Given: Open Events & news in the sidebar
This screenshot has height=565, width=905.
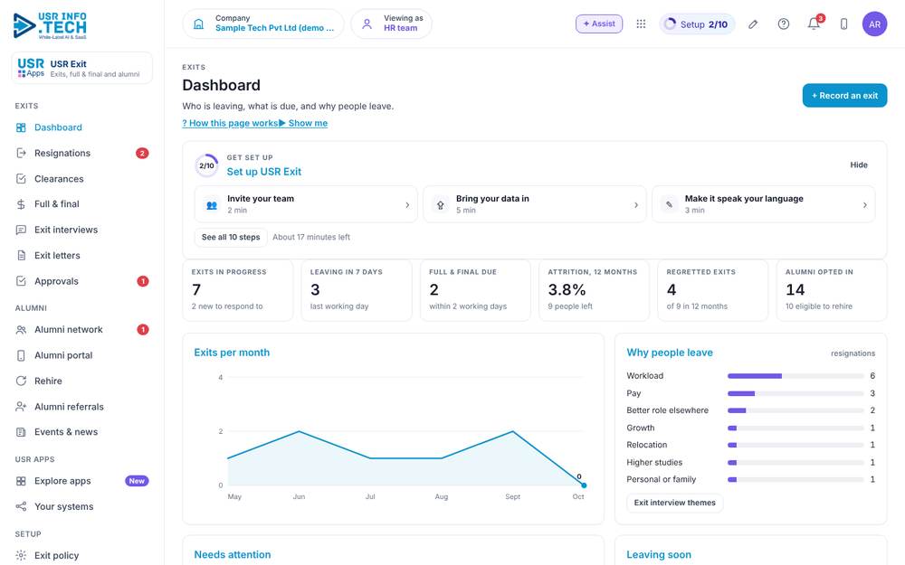Looking at the screenshot, I should coord(82,432).
